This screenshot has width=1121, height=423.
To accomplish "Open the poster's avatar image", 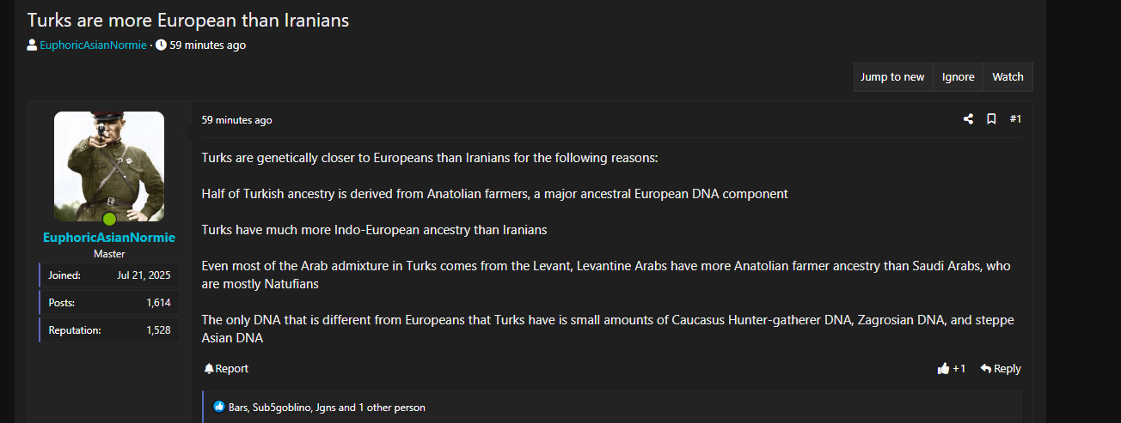I will pos(109,166).
